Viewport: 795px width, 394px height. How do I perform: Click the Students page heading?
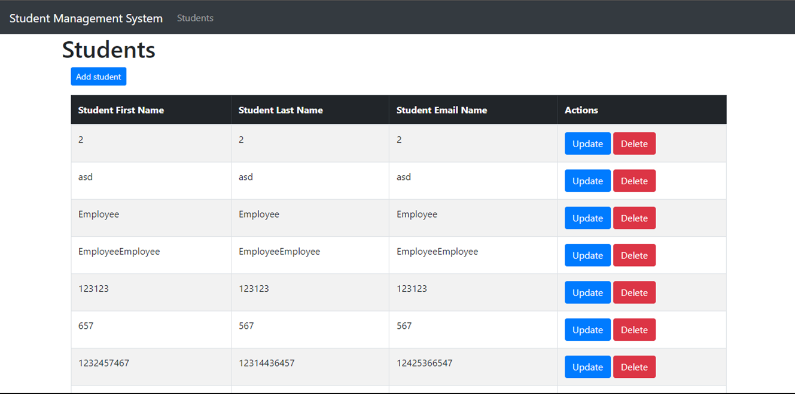109,50
